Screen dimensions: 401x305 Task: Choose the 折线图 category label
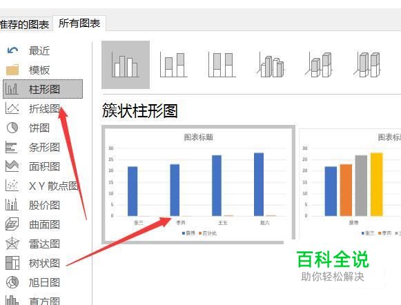tap(44, 108)
